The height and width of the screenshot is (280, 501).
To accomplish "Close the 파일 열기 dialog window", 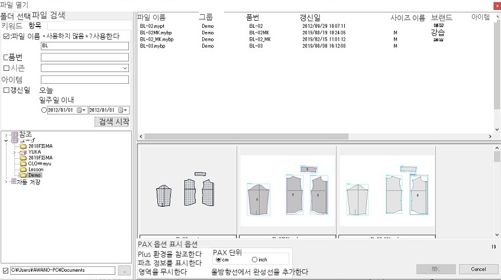I will click(x=497, y=5).
